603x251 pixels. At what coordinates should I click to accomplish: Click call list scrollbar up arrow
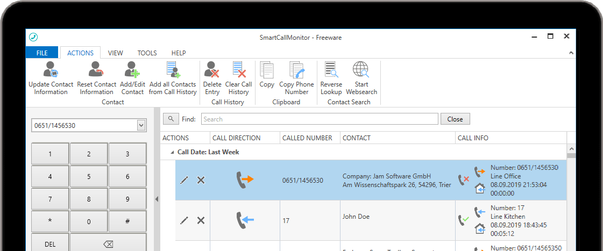571,149
